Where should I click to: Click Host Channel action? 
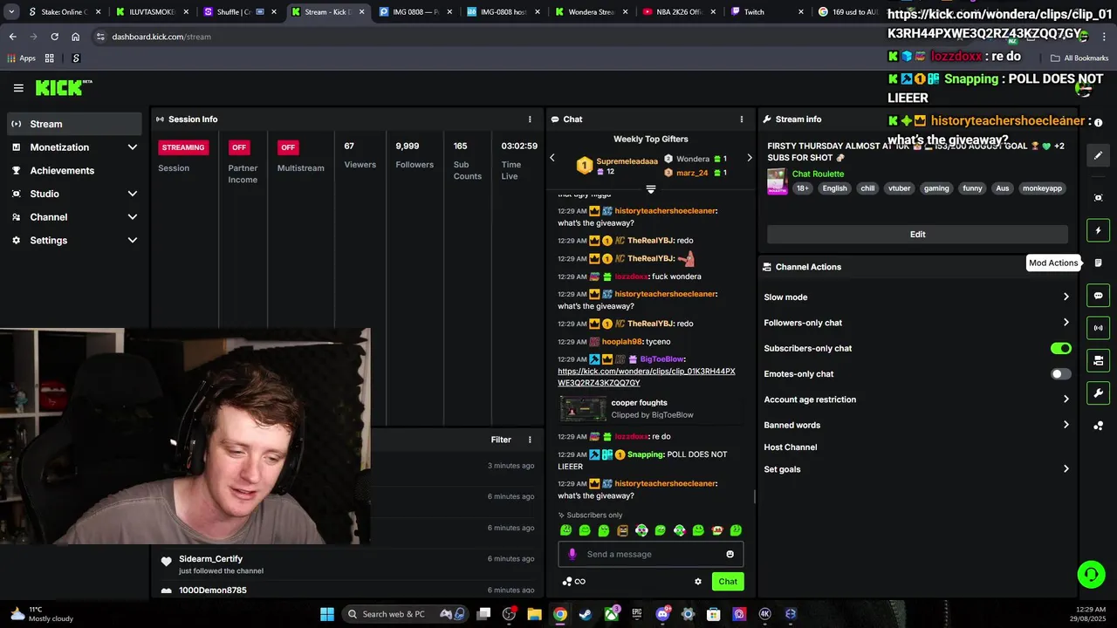pyautogui.click(x=791, y=447)
